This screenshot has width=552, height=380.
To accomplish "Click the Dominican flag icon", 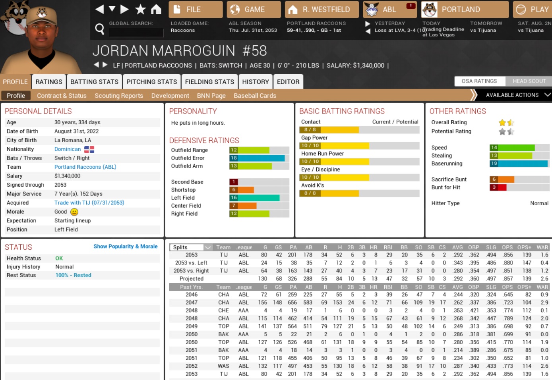I will pos(89,149).
